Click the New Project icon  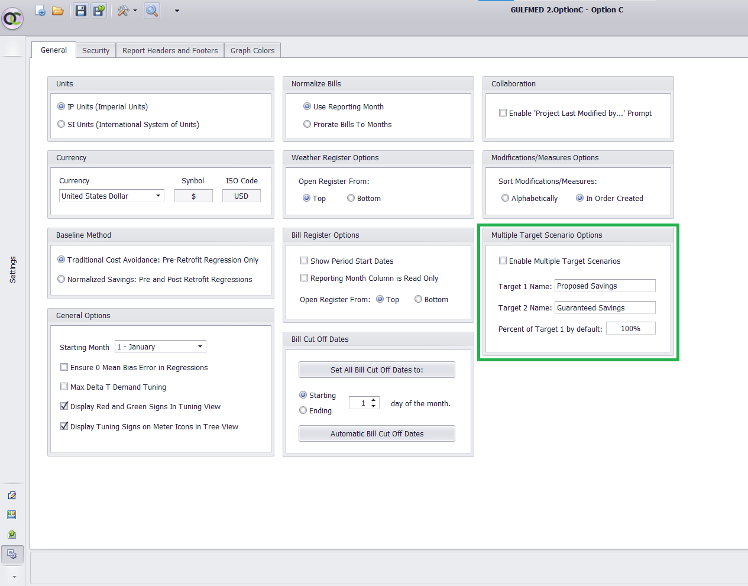coord(40,10)
